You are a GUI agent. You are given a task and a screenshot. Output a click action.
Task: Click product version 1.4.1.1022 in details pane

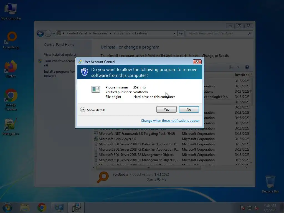pos(162,174)
